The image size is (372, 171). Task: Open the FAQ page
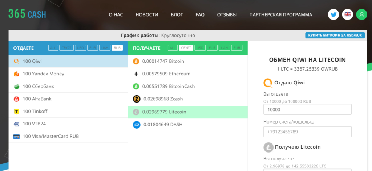point(200,14)
